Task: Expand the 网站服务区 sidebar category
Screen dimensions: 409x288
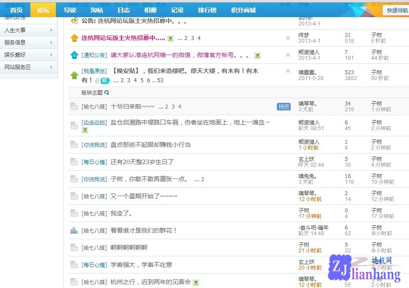Action: click(x=29, y=67)
